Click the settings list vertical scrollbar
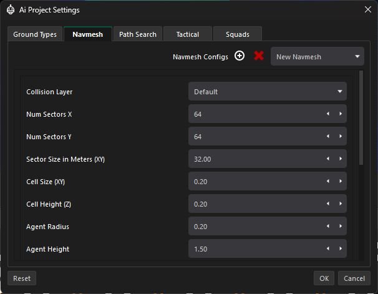The width and height of the screenshot is (378, 294). tap(361, 118)
